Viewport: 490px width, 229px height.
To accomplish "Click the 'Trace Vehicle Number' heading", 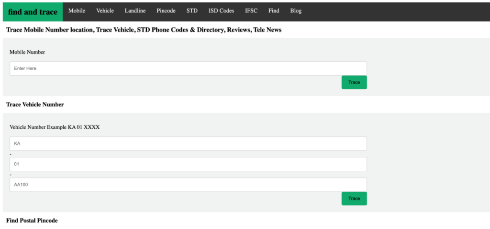I will coord(35,104).
